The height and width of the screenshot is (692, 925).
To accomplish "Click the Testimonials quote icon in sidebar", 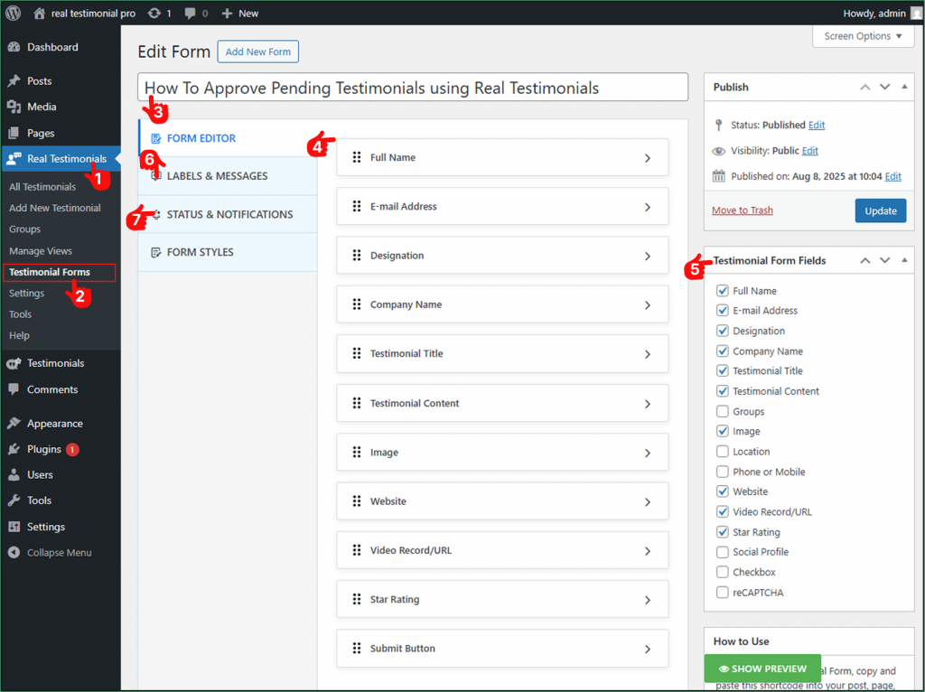I will coord(14,363).
